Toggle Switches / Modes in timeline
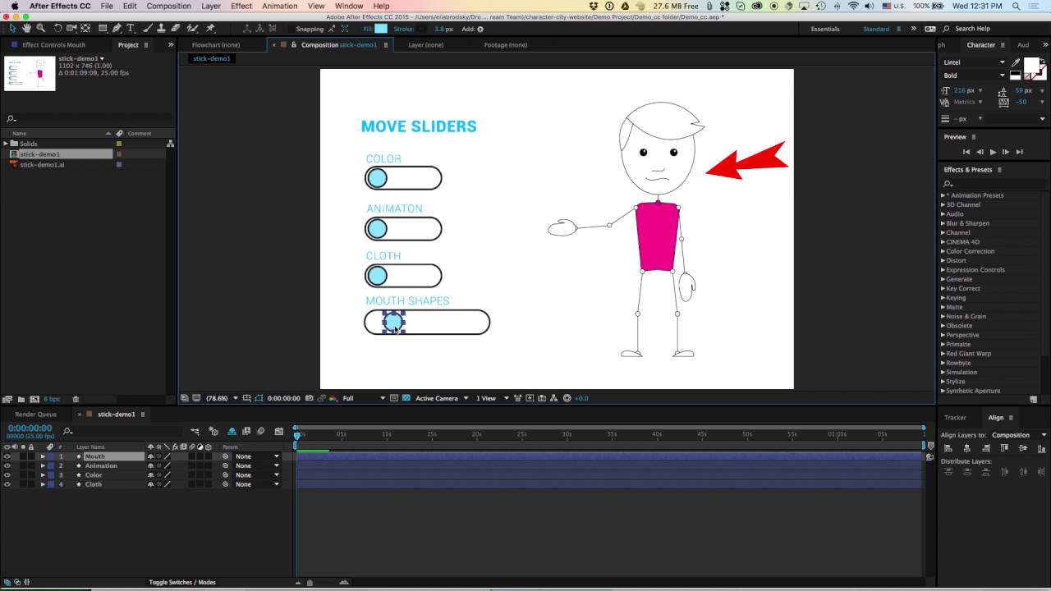 pyautogui.click(x=182, y=582)
